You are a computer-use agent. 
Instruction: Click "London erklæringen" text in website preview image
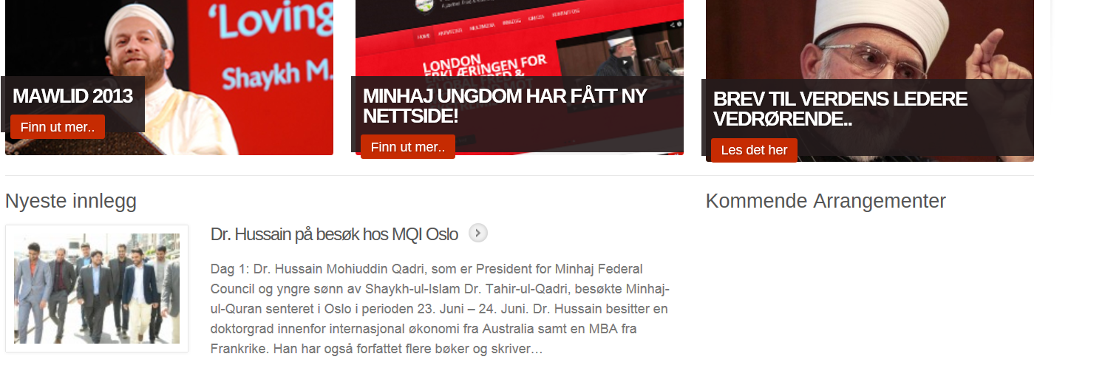tap(485, 65)
